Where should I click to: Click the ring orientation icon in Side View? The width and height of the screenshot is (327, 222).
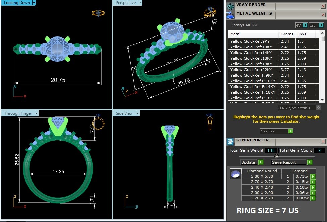(x=209, y=122)
